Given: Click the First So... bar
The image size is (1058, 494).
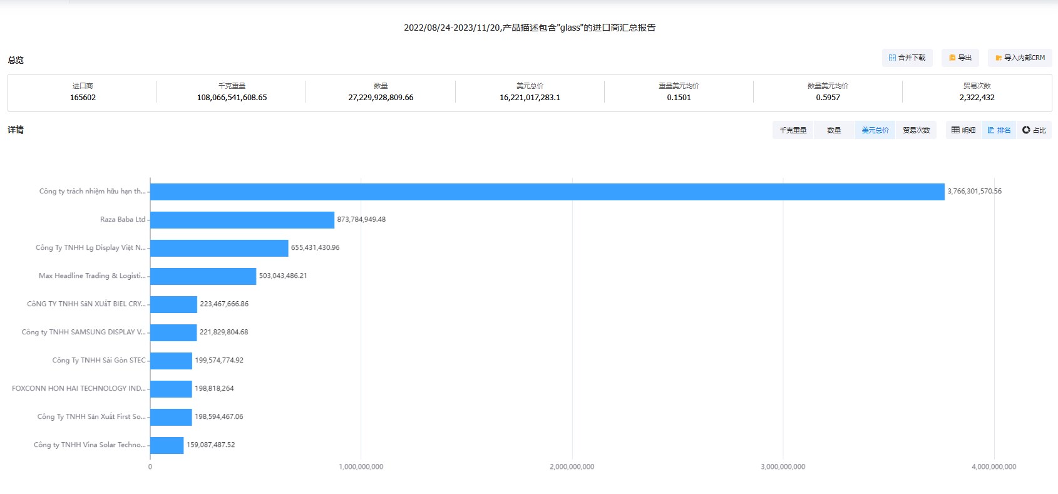Looking at the screenshot, I should click(171, 417).
